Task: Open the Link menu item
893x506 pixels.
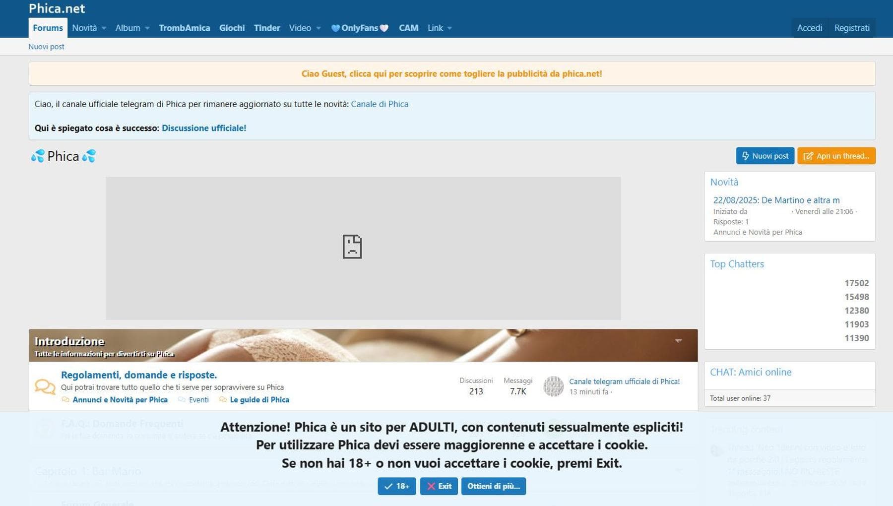Action: pyautogui.click(x=435, y=28)
